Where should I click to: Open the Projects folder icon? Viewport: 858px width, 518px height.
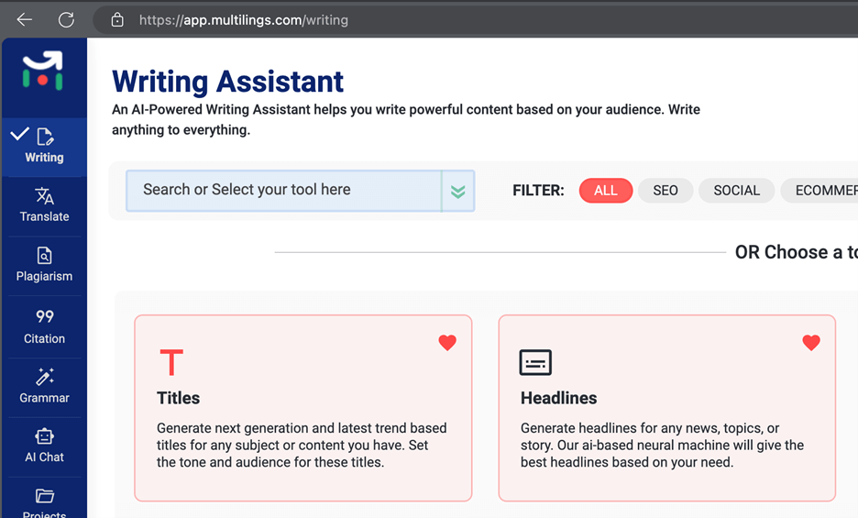(44, 496)
